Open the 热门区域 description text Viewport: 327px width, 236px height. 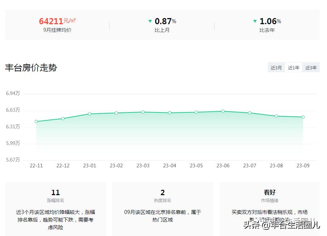click(162, 216)
